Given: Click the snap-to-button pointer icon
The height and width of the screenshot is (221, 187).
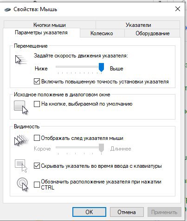Looking at the screenshot, I should point(21,107).
